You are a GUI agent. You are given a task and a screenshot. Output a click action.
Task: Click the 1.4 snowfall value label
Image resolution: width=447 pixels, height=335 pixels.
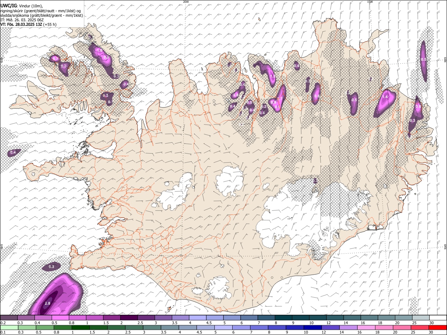[x=386, y=97]
